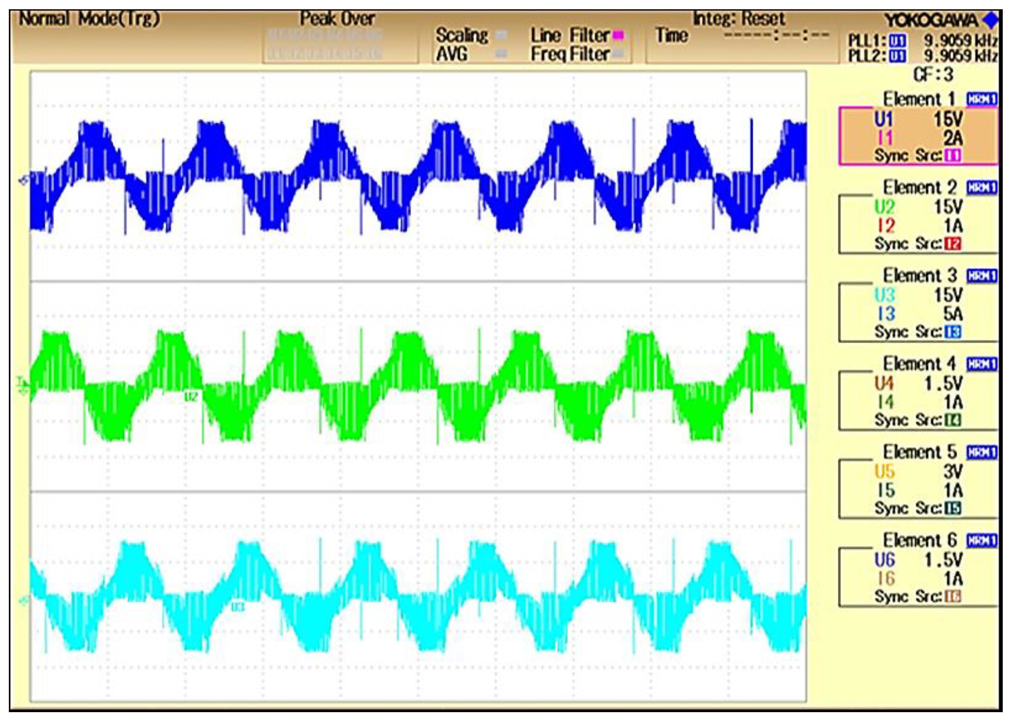Click Element 2 Sync Src I2 icon

pyautogui.click(x=952, y=244)
